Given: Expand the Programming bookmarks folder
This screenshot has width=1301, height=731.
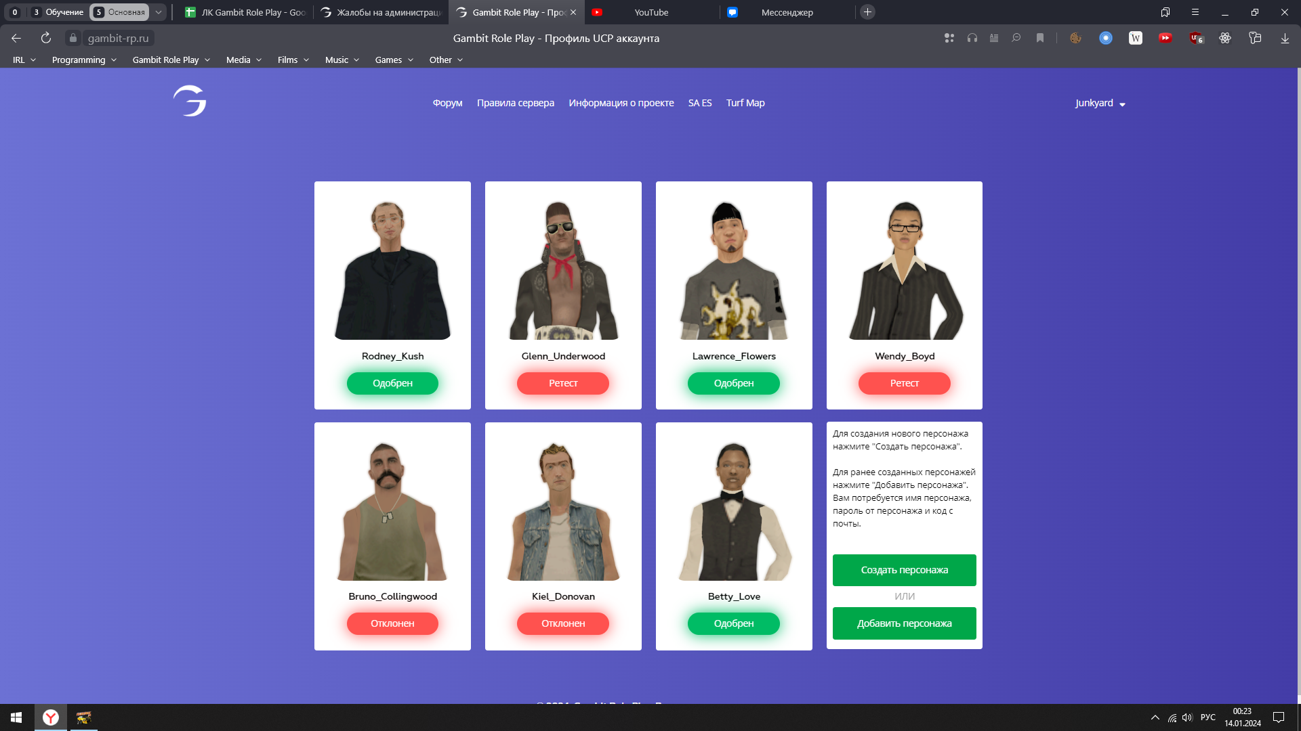Looking at the screenshot, I should point(84,60).
